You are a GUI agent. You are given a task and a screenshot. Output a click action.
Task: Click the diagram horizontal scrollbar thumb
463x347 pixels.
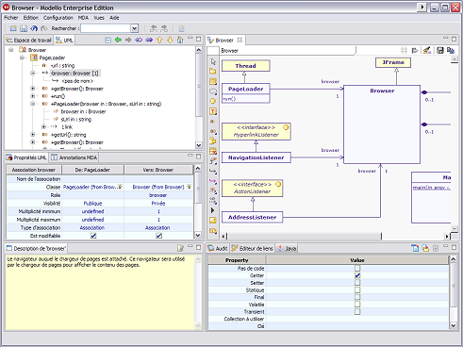tap(304, 236)
